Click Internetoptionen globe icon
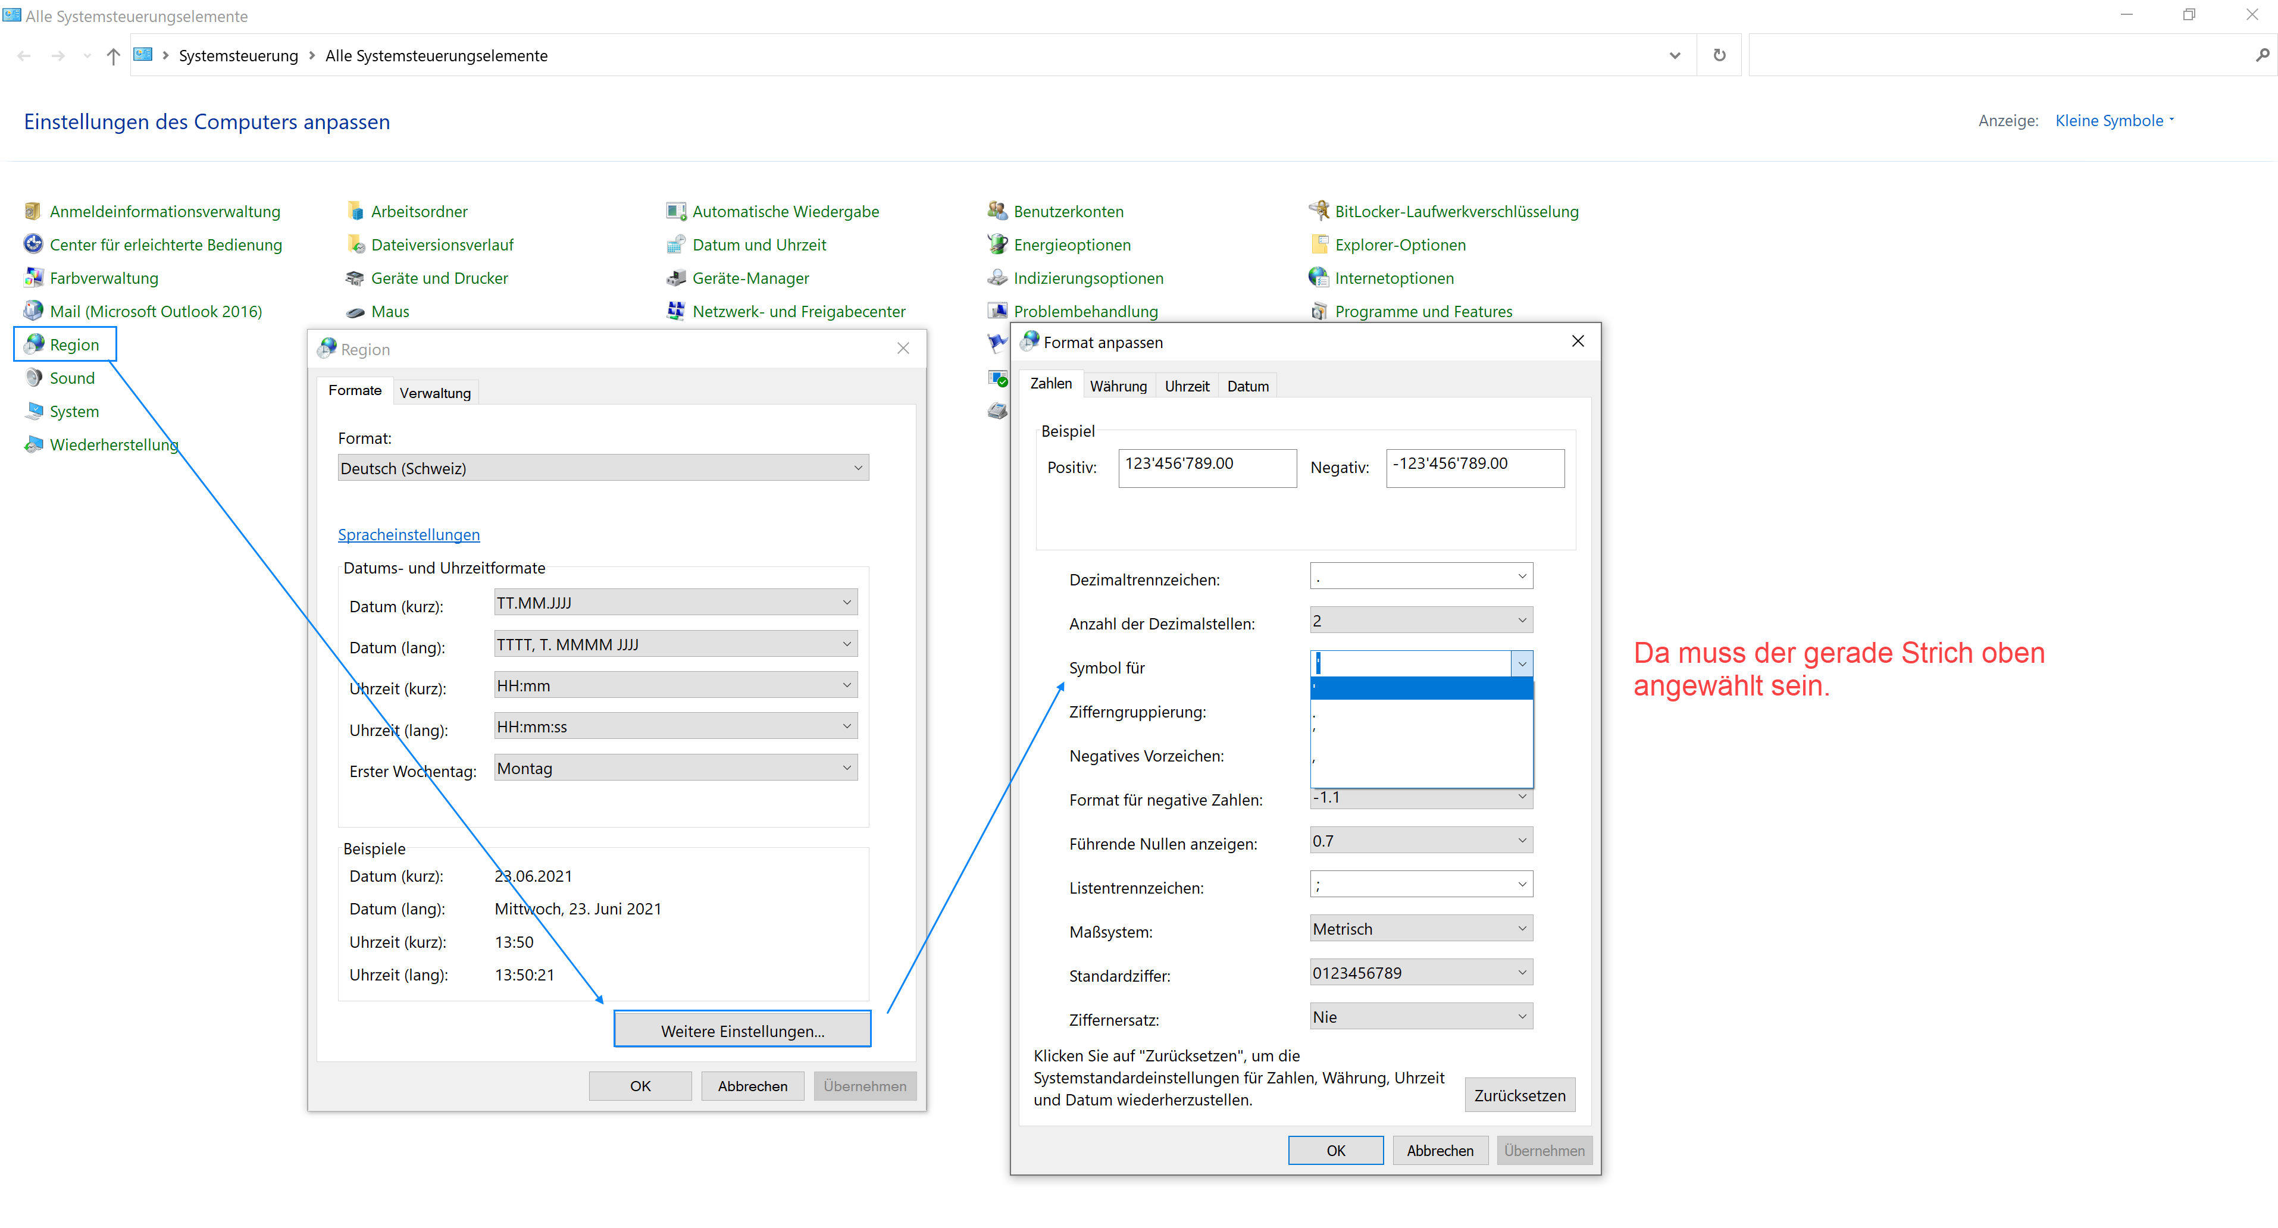Image resolution: width=2278 pixels, height=1228 pixels. pyautogui.click(x=1319, y=278)
